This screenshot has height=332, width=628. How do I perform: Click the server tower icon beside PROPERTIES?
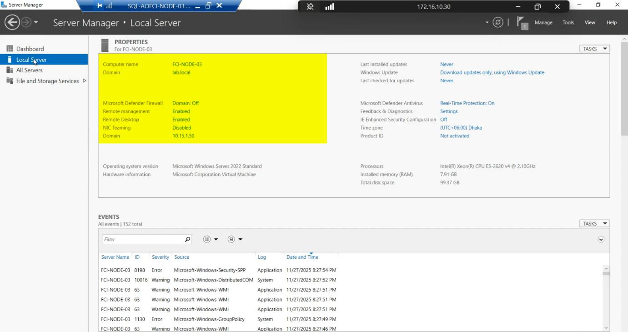(105, 45)
